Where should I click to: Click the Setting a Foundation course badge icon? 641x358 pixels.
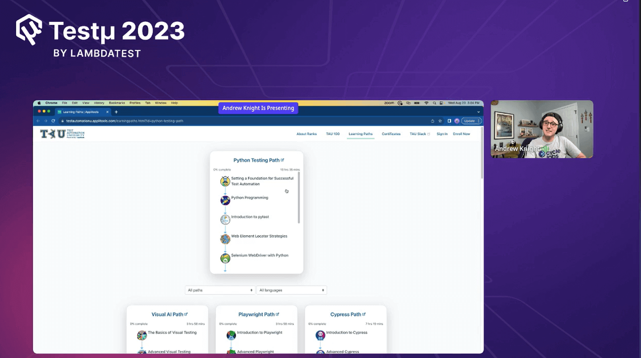pyautogui.click(x=225, y=181)
